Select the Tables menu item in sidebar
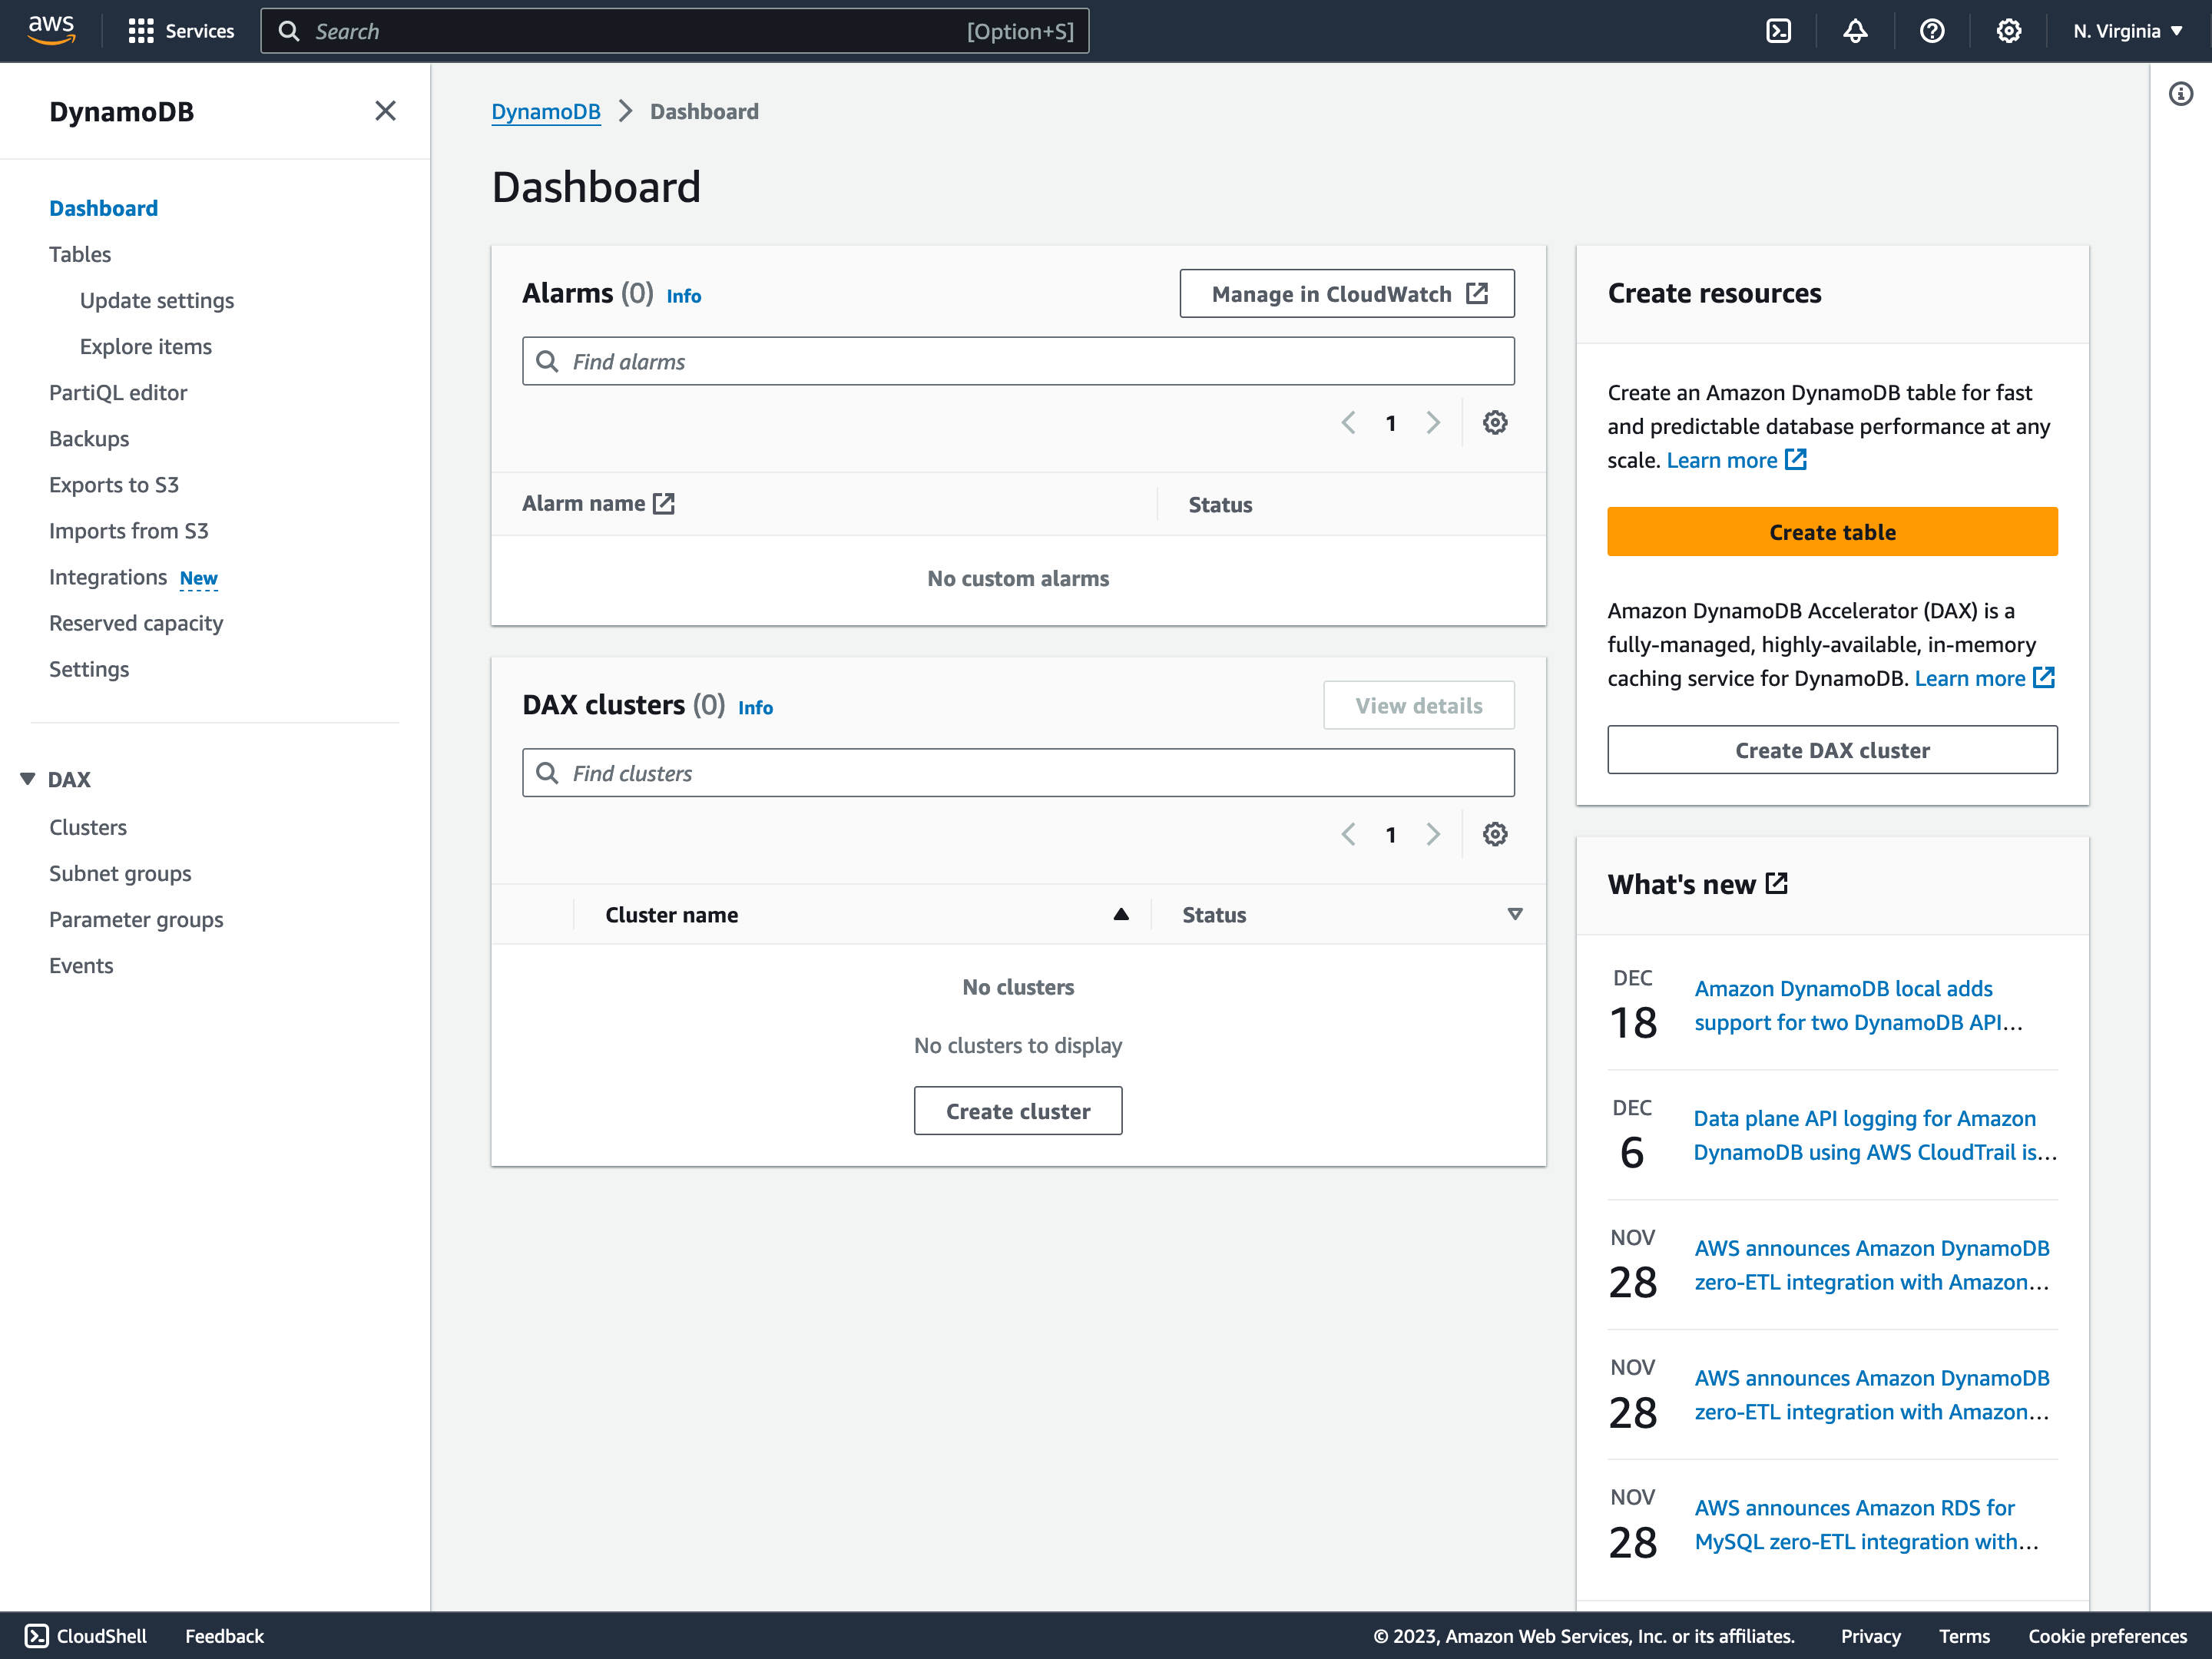The width and height of the screenshot is (2212, 1659). [x=80, y=254]
